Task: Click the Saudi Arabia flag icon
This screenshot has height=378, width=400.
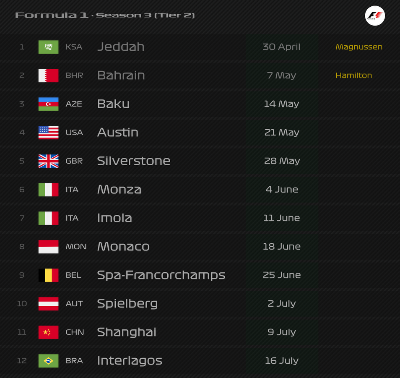Action: pyautogui.click(x=49, y=47)
